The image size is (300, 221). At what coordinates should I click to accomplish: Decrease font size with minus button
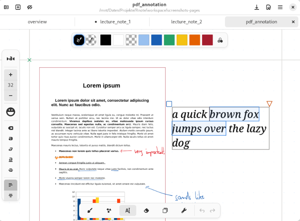coord(11,96)
